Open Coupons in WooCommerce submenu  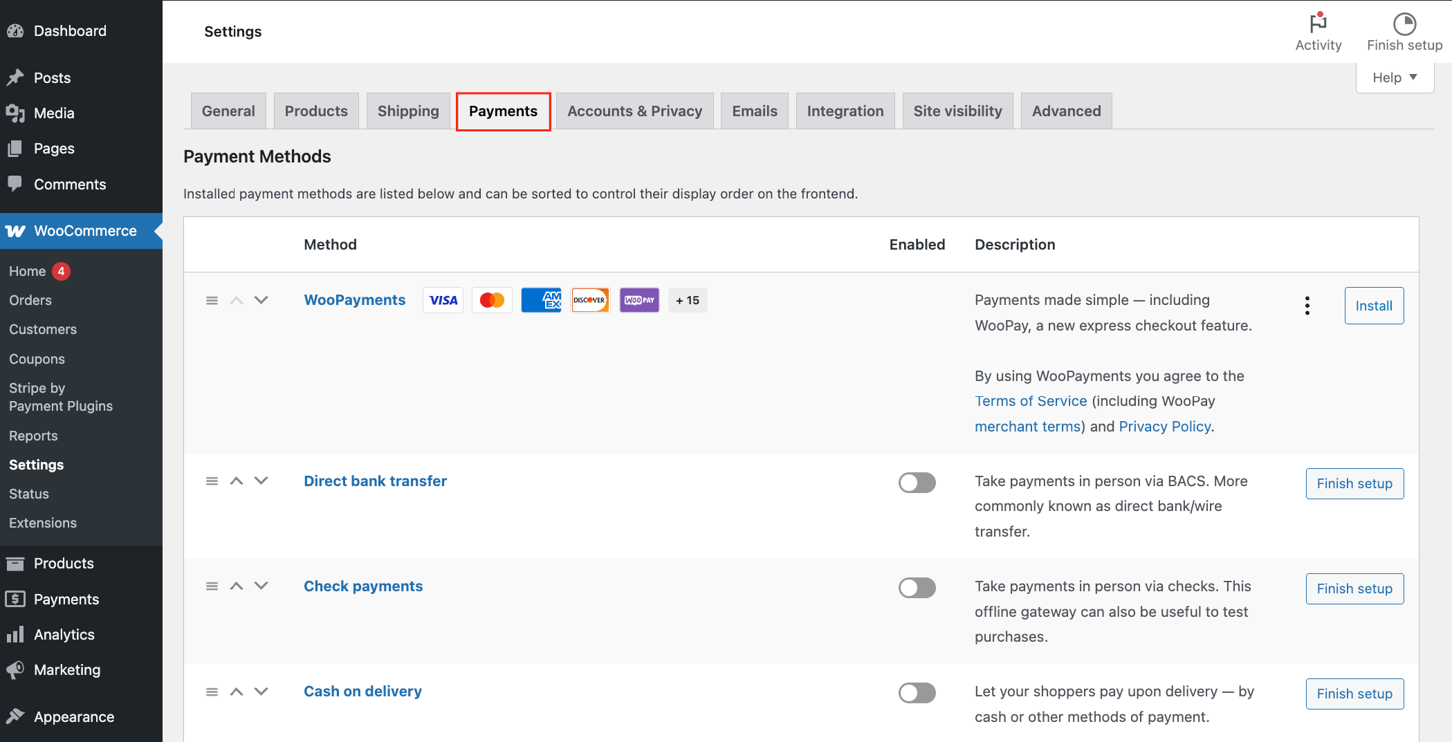(x=37, y=359)
